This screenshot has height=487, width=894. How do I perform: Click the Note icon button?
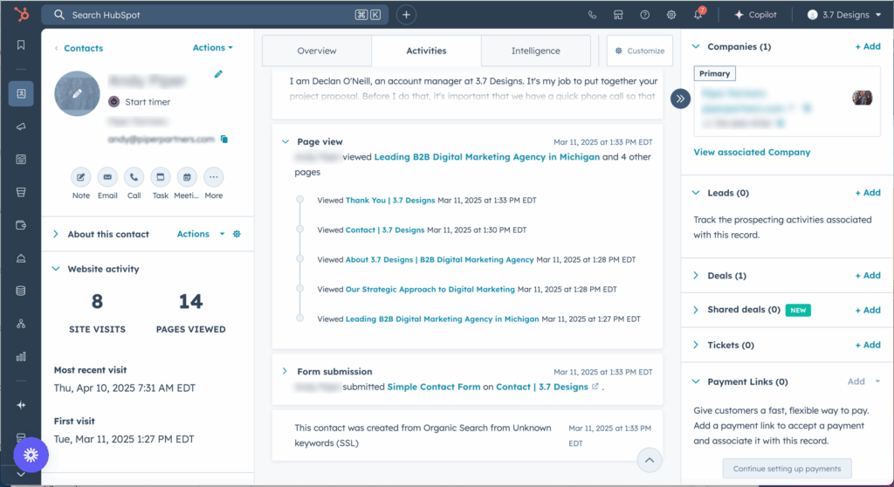tap(80, 177)
